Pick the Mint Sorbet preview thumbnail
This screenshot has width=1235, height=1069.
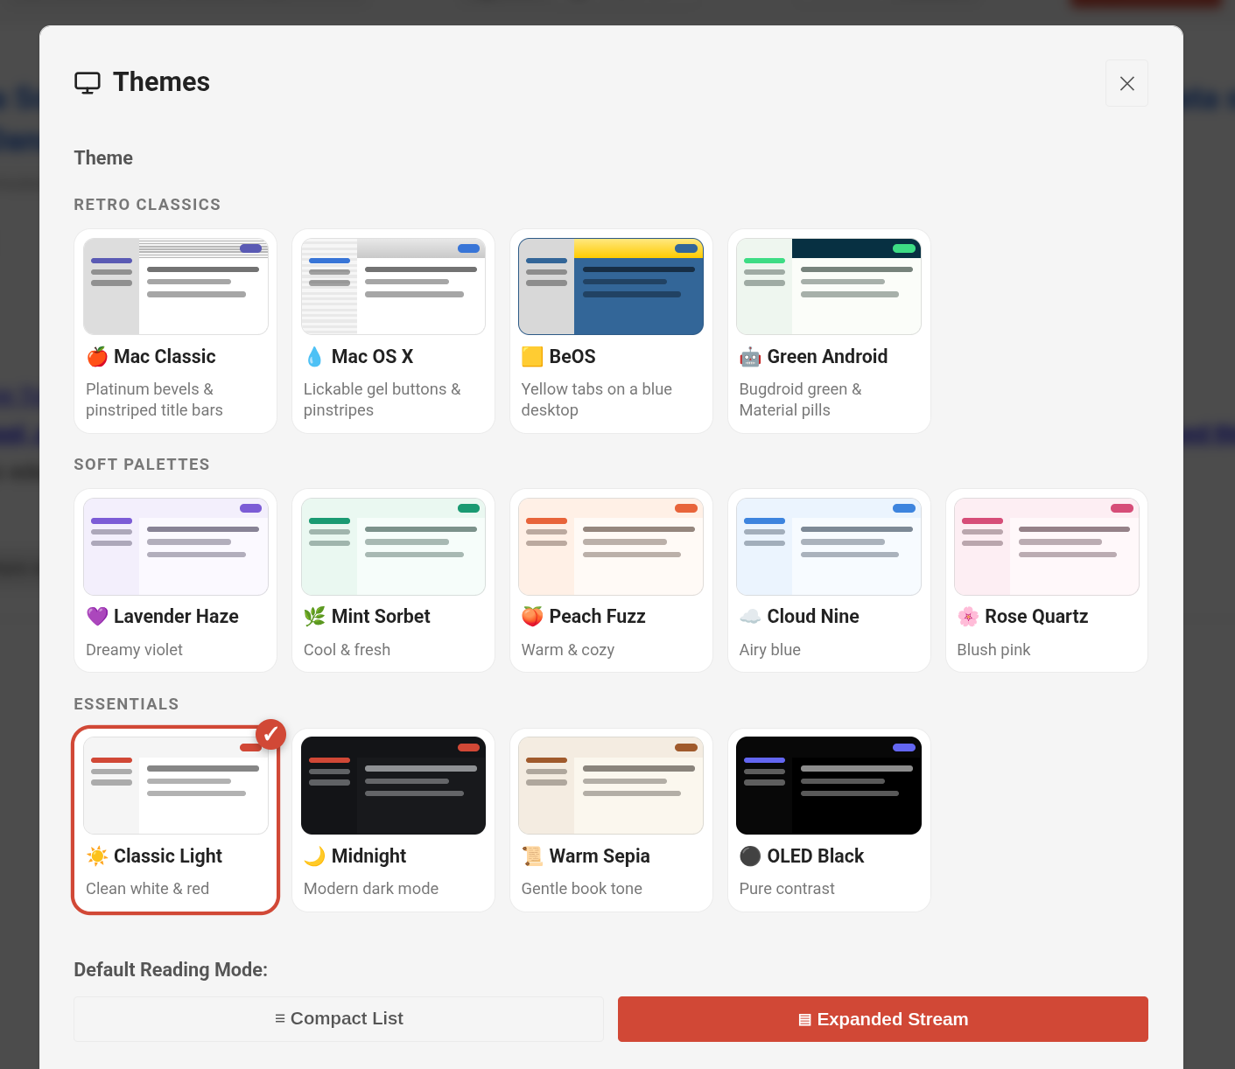394,547
